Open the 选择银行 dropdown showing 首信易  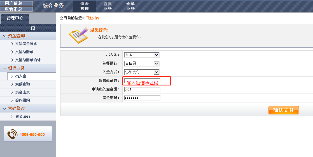pos(142,63)
